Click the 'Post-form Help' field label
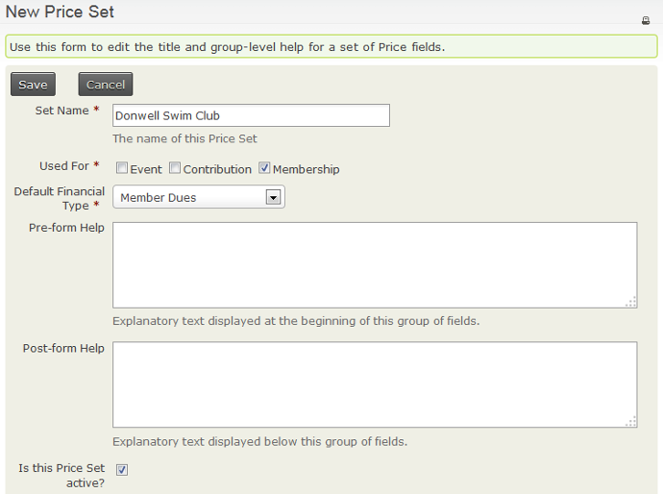The image size is (663, 494). (x=63, y=348)
